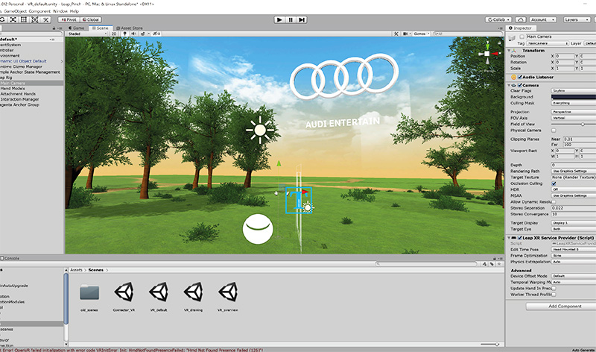
Task: Open the Tag MainCamera dropdown
Action: point(548,43)
